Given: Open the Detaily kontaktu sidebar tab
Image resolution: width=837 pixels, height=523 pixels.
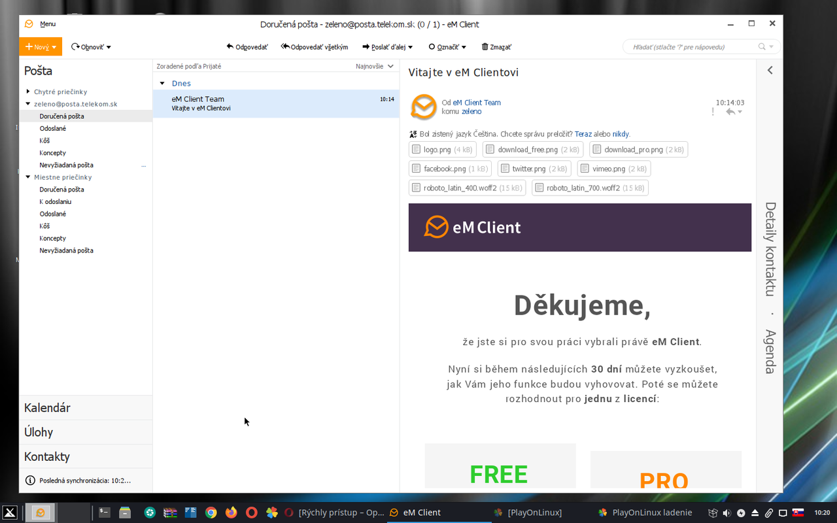Looking at the screenshot, I should [x=770, y=249].
